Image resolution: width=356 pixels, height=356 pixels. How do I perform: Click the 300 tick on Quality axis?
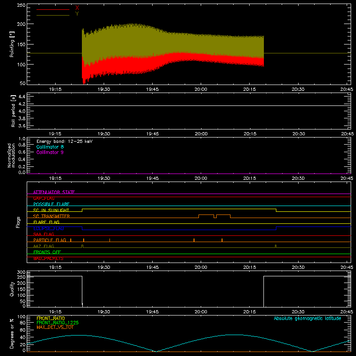21,272
